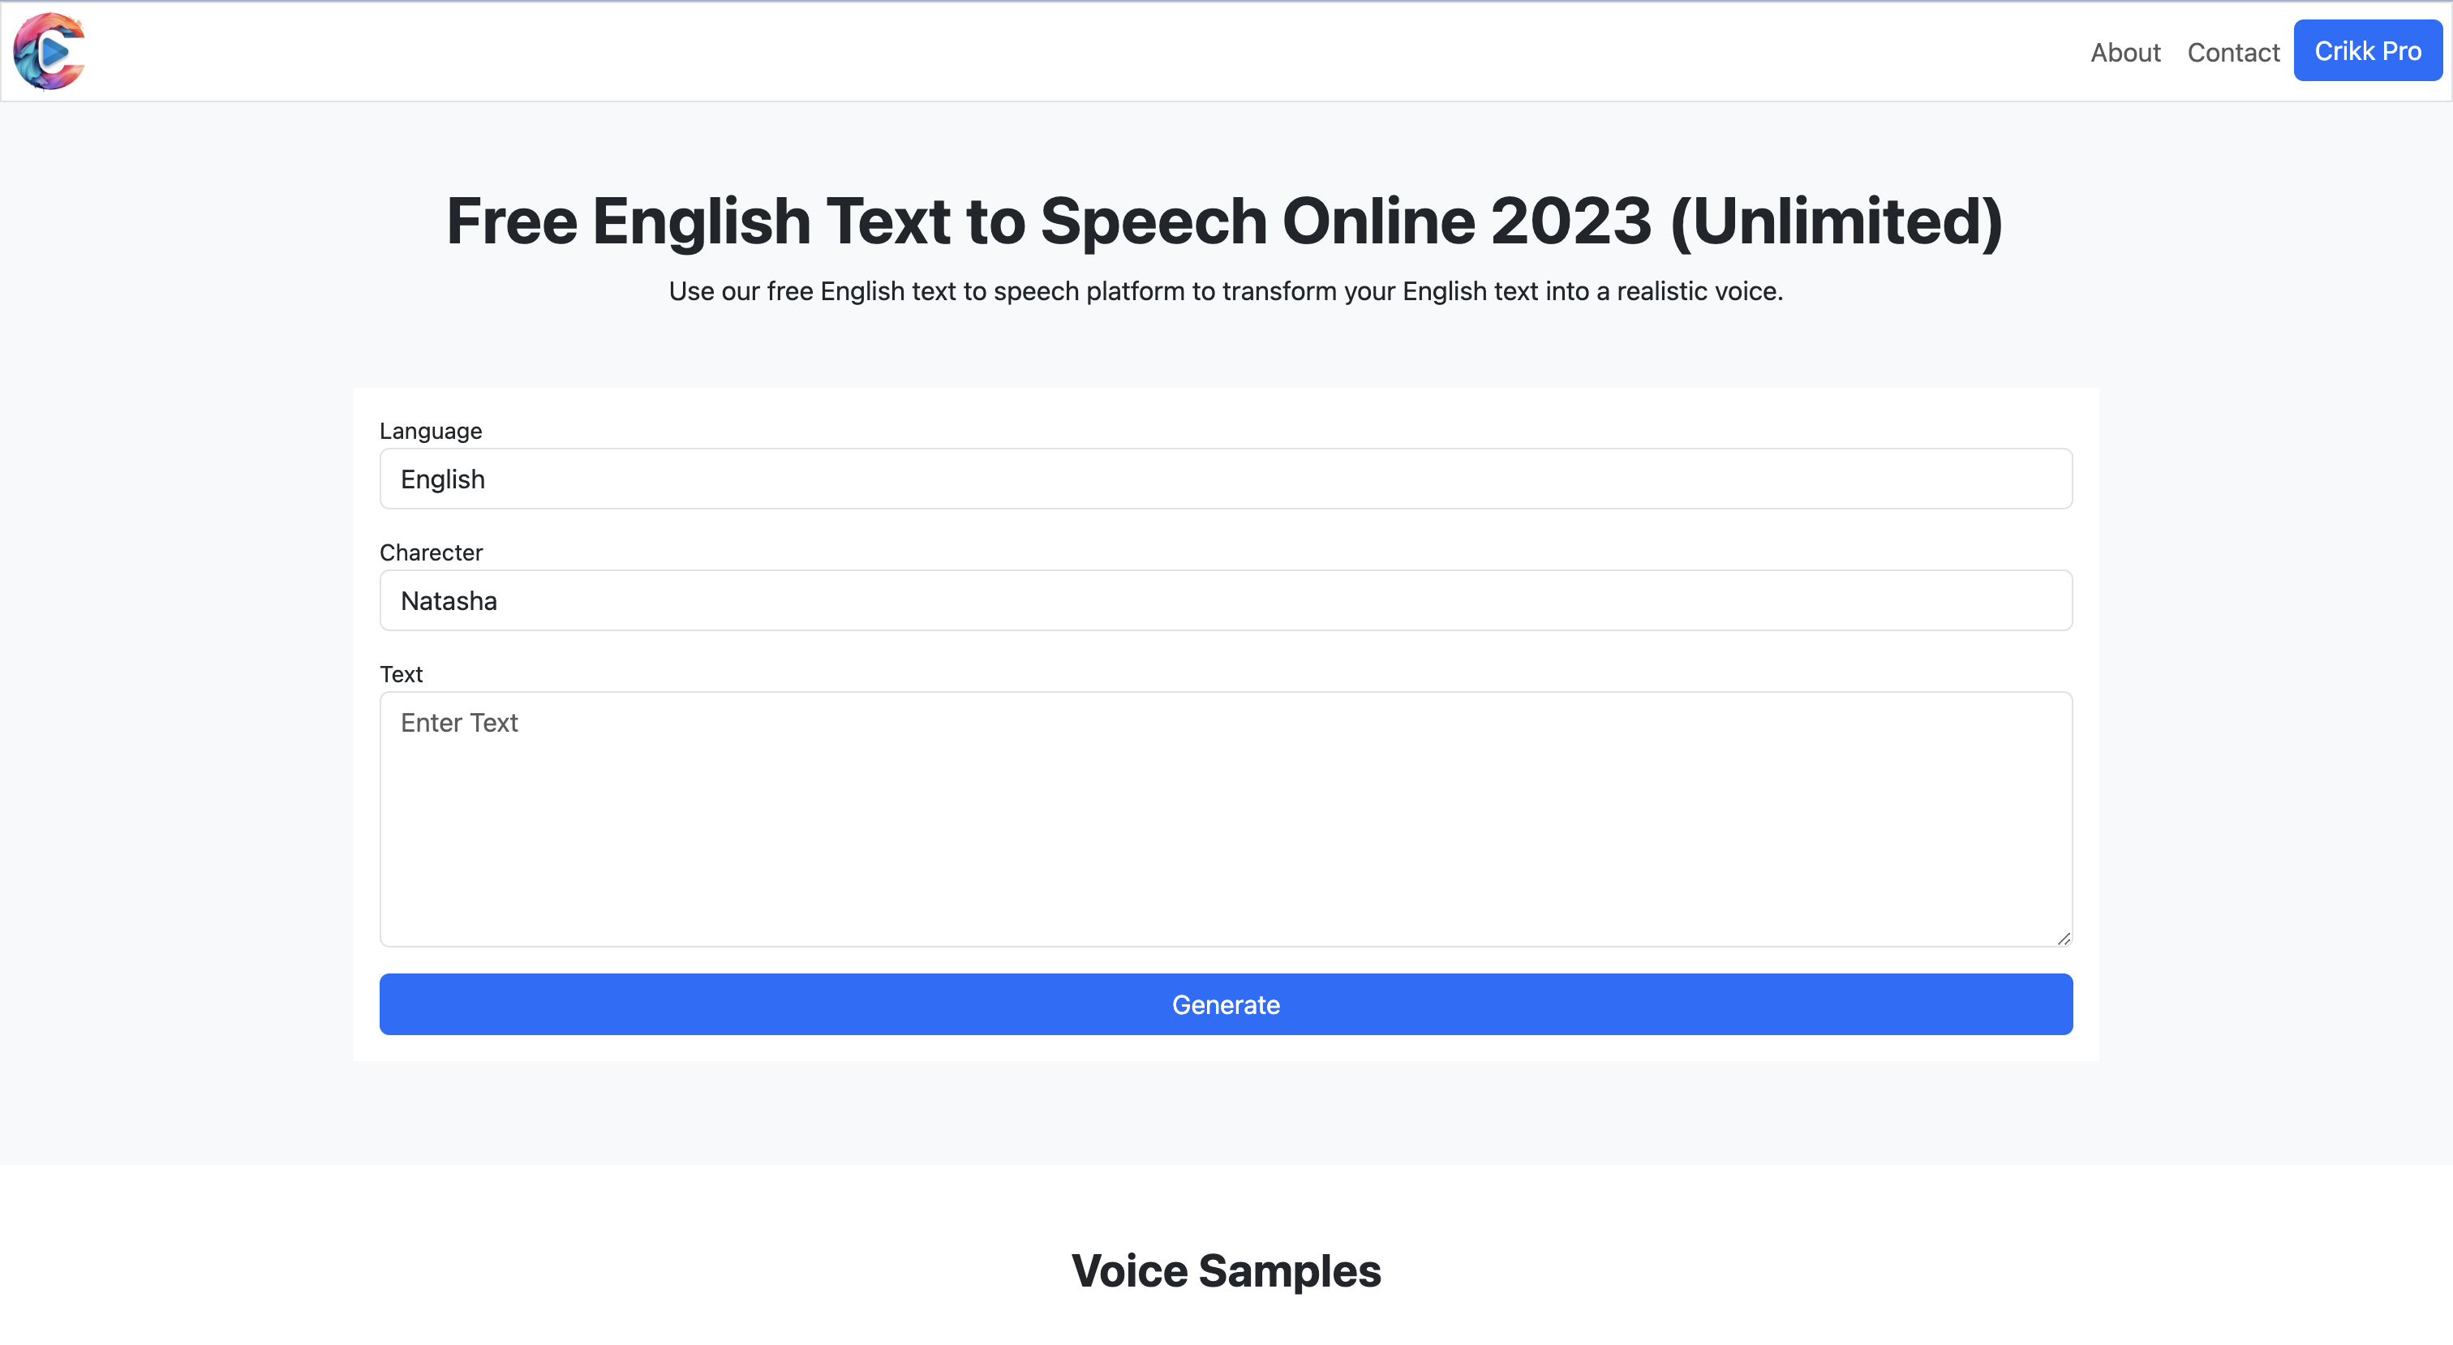Open the Language dropdown showing English

point(1226,479)
